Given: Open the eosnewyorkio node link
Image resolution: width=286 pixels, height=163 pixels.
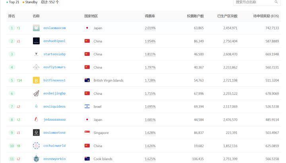Looking at the screenshot, I should click(54, 159).
